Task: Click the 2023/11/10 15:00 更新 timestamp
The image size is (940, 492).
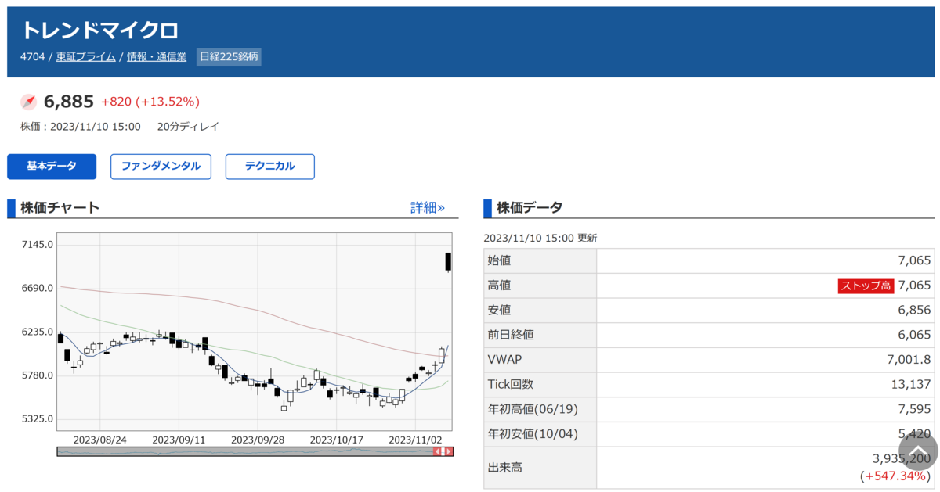Action: (540, 239)
